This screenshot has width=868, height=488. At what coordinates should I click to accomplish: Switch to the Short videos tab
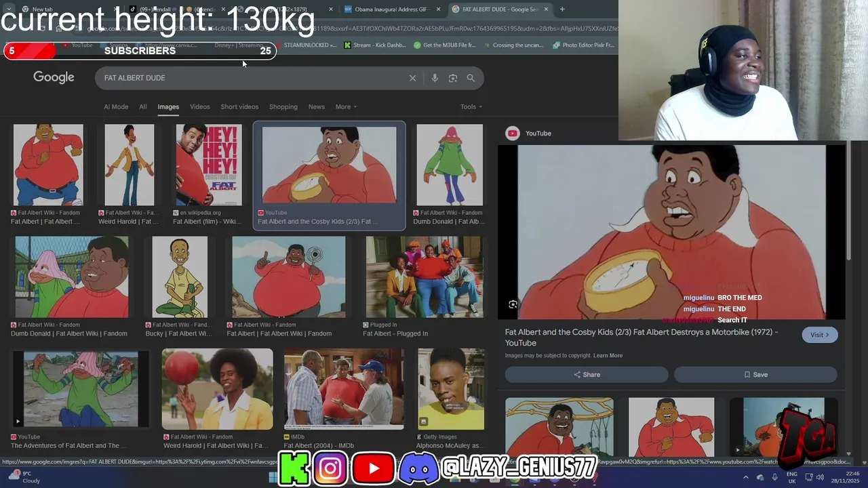pyautogui.click(x=239, y=106)
